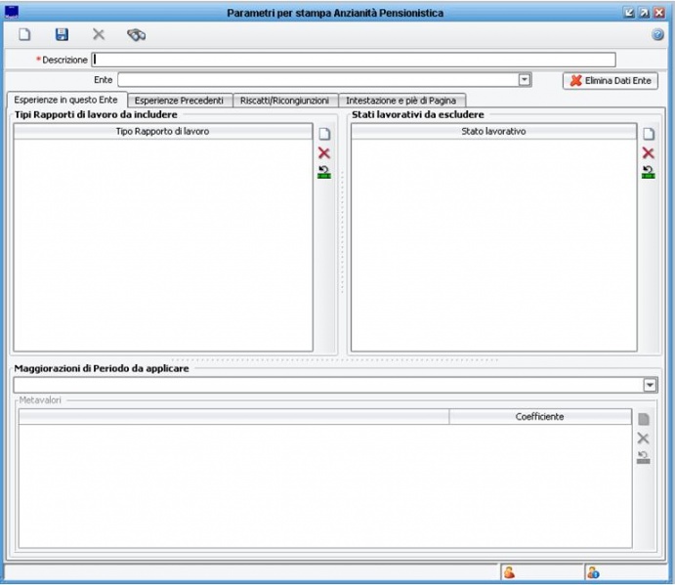Delete row from Tipo Rapporto di lavoro list
The image size is (675, 585).
click(324, 153)
